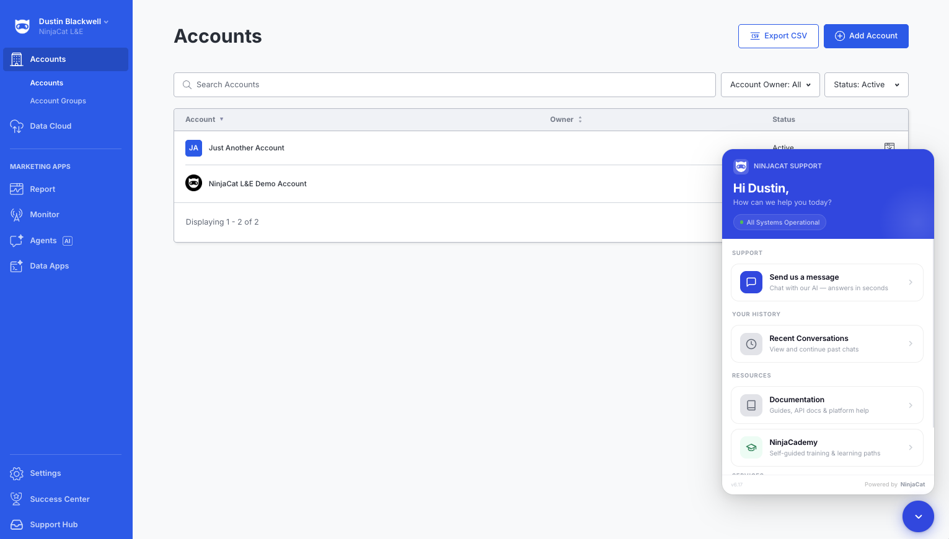949x539 pixels.
Task: Click the Export CSV button
Action: point(779,36)
